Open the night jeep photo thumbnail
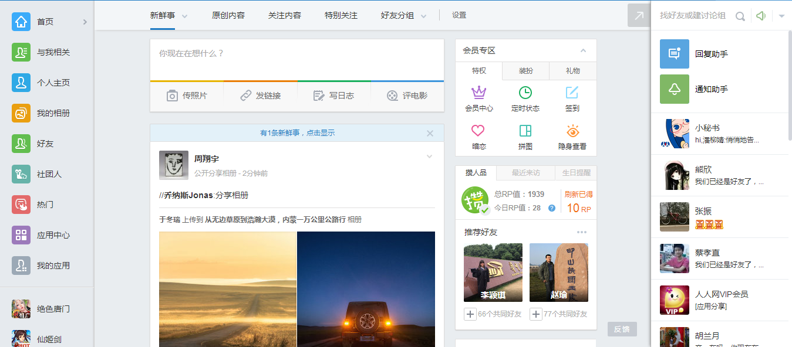The height and width of the screenshot is (347, 792). pos(366,289)
